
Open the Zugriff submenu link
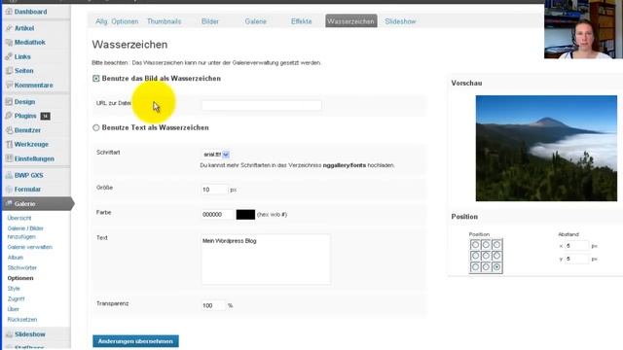tap(16, 298)
